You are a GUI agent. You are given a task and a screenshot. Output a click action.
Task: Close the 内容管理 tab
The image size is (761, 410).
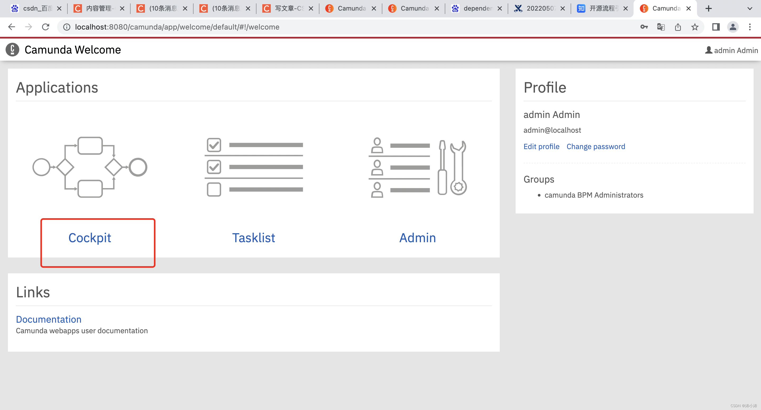click(x=122, y=8)
